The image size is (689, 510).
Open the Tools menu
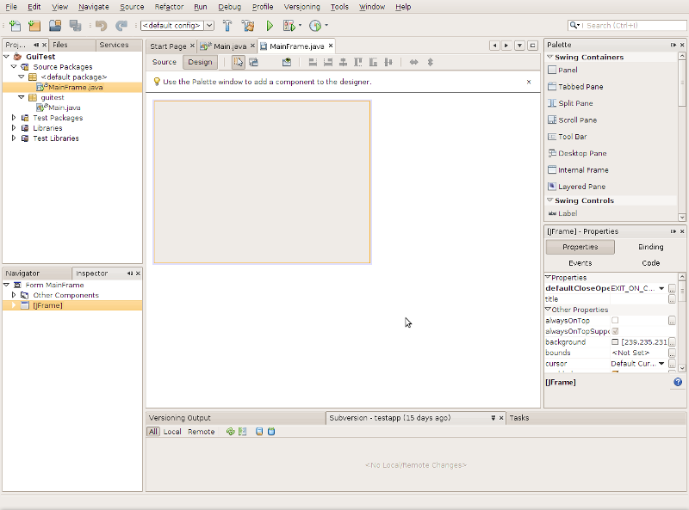tap(339, 7)
